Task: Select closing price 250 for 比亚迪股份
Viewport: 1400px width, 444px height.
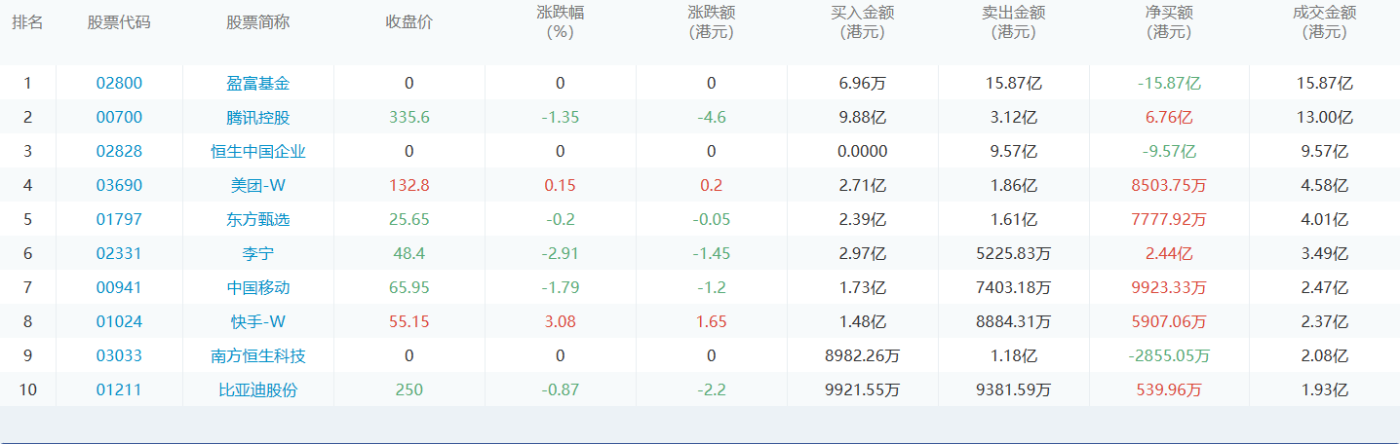Action: click(x=408, y=390)
